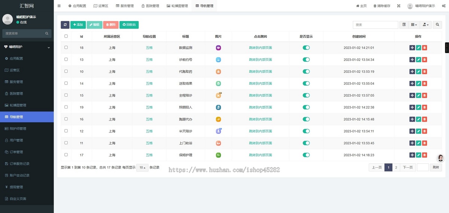Open the export data dropdown
449x213 pixels.
(x=426, y=25)
